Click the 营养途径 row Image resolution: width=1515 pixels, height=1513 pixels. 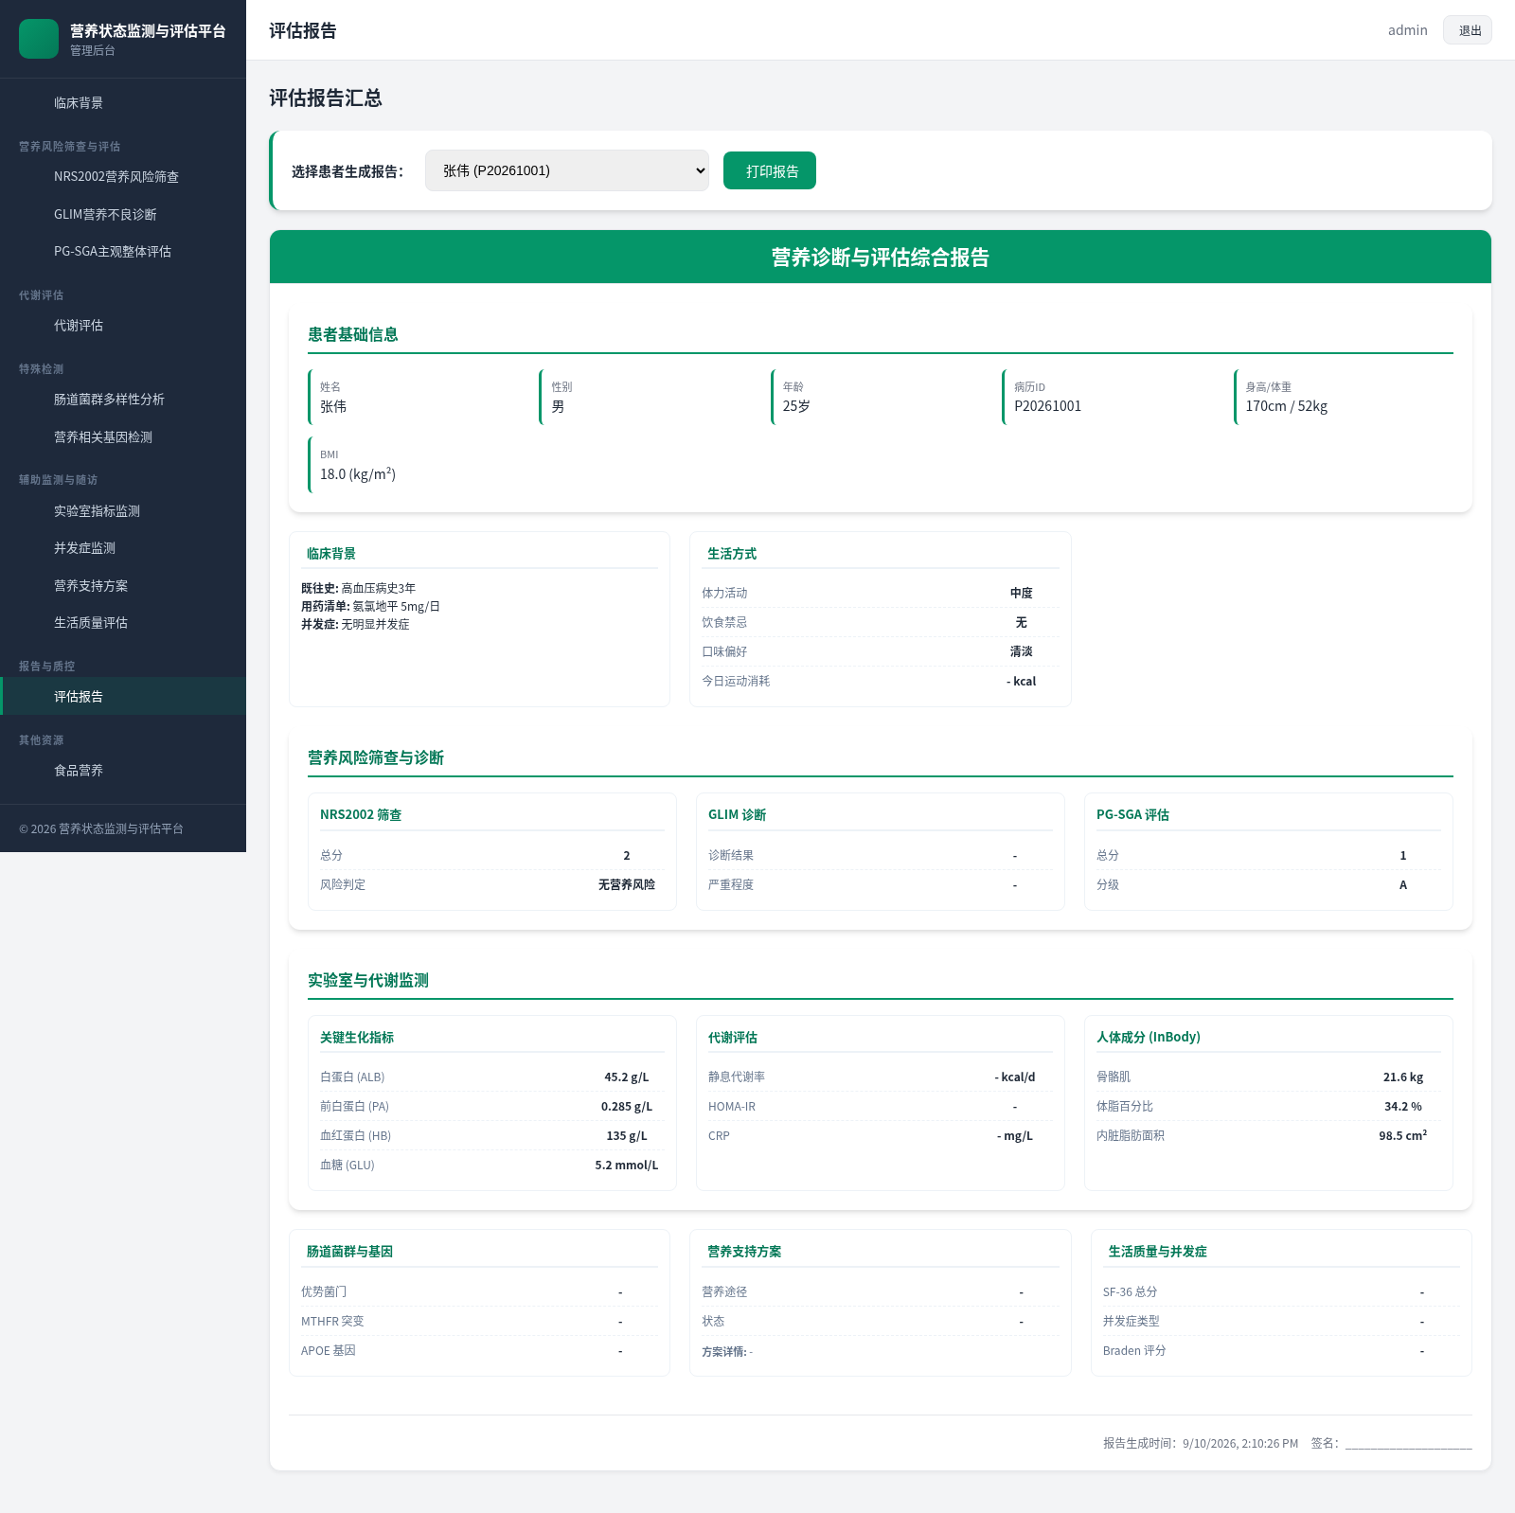point(880,1291)
